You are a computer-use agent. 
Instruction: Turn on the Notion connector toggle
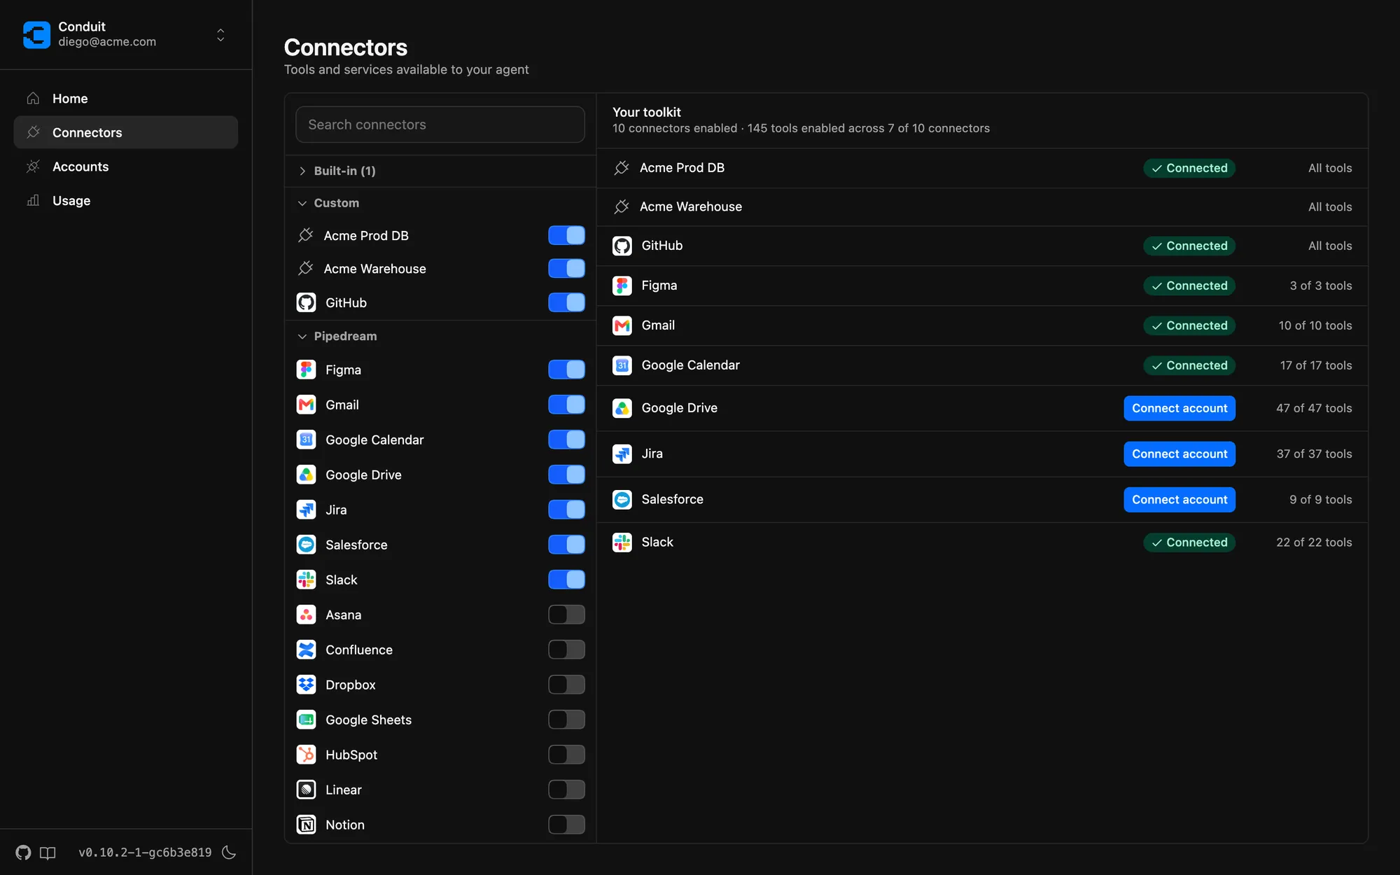click(x=566, y=825)
